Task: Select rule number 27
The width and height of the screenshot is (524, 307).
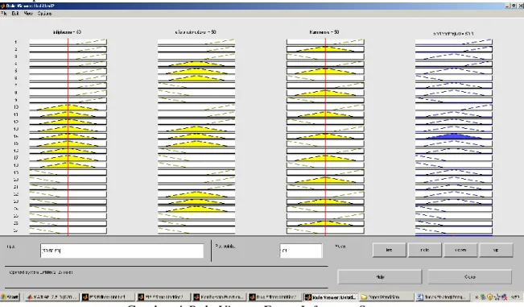Action: coord(16,230)
